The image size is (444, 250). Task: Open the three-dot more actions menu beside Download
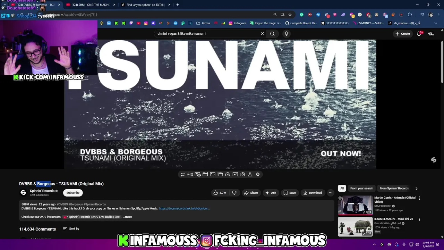coord(331,193)
